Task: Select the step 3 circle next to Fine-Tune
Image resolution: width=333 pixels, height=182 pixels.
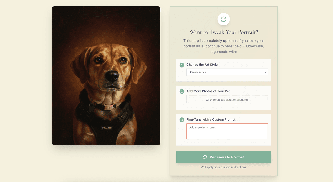Action: coord(182,120)
